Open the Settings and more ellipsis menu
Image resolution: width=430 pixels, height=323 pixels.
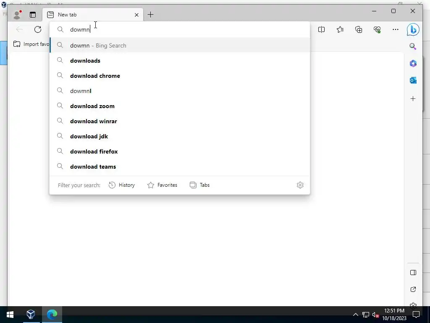(x=396, y=29)
